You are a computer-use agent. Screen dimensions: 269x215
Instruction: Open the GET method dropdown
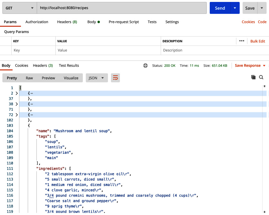pyautogui.click(x=20, y=8)
